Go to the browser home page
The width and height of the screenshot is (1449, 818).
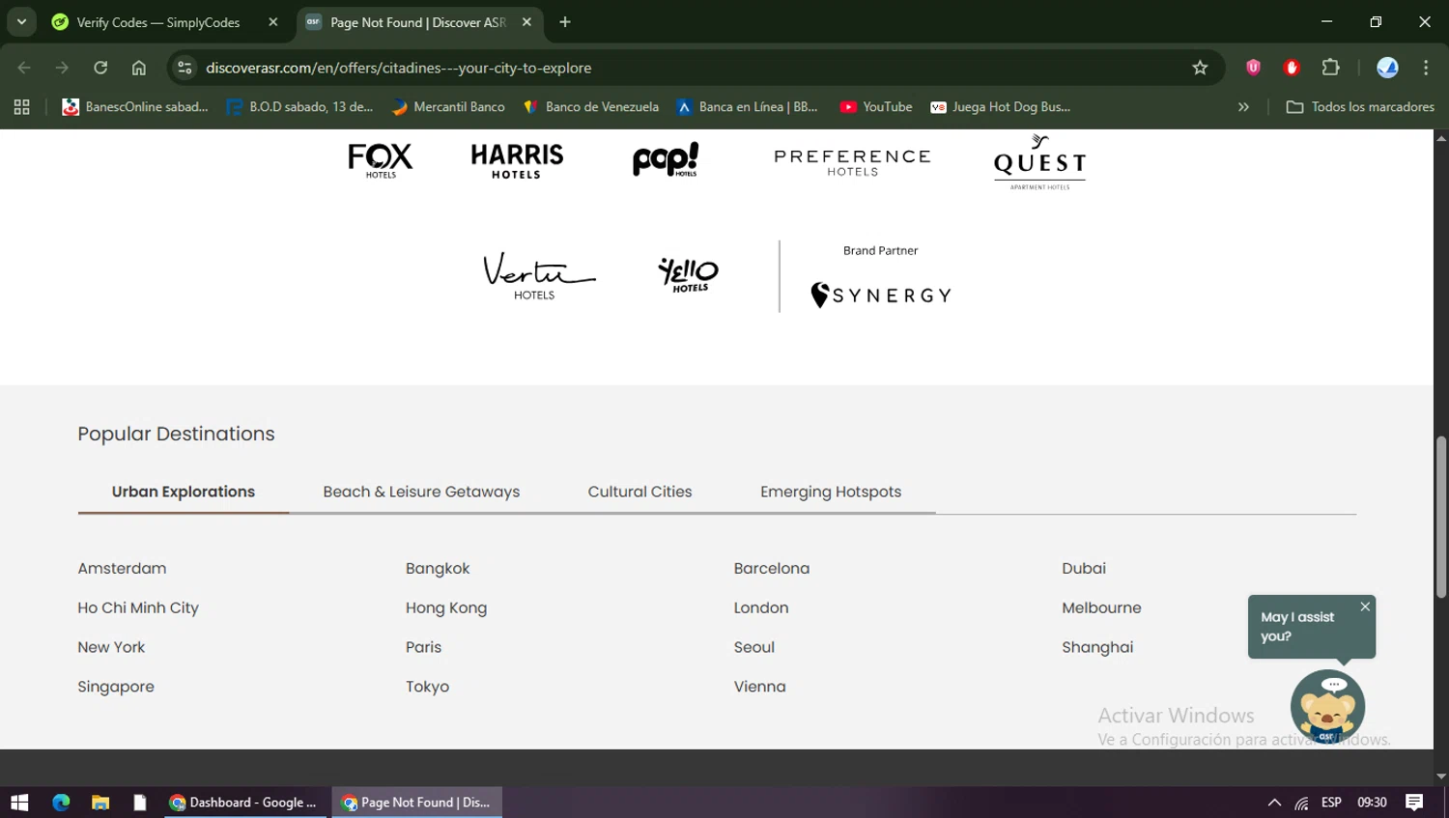pos(139,68)
